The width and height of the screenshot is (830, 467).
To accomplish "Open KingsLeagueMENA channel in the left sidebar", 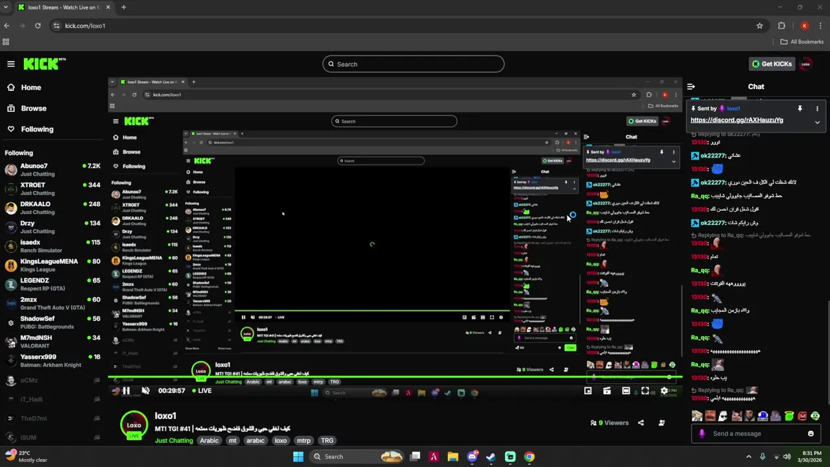I will click(52, 265).
